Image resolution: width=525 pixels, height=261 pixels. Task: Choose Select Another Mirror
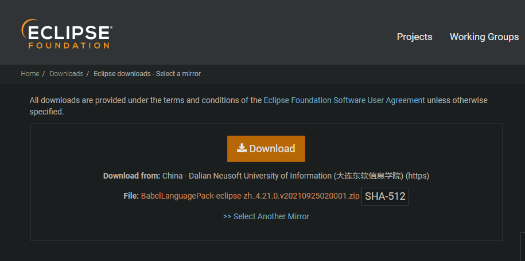coord(266,216)
